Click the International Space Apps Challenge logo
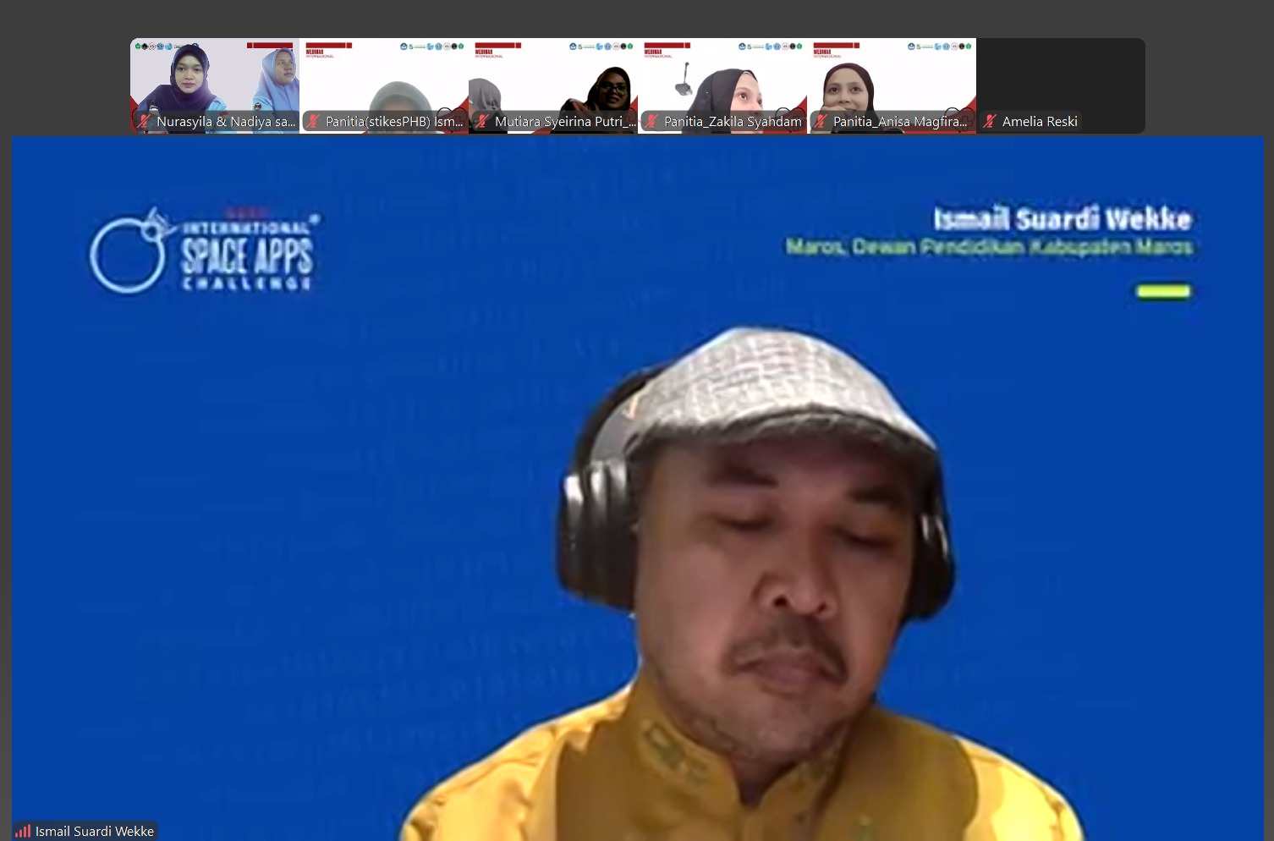 click(205, 250)
